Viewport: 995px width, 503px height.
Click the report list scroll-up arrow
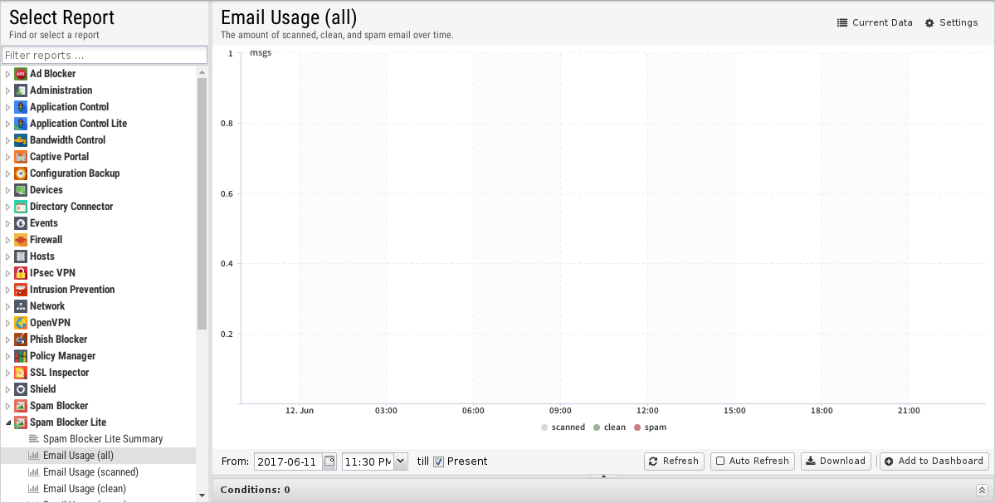(202, 72)
